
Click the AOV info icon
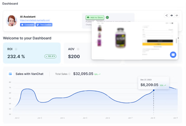click(78, 49)
